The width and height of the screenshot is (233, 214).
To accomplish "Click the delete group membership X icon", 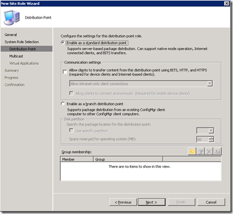I will click(x=209, y=151).
